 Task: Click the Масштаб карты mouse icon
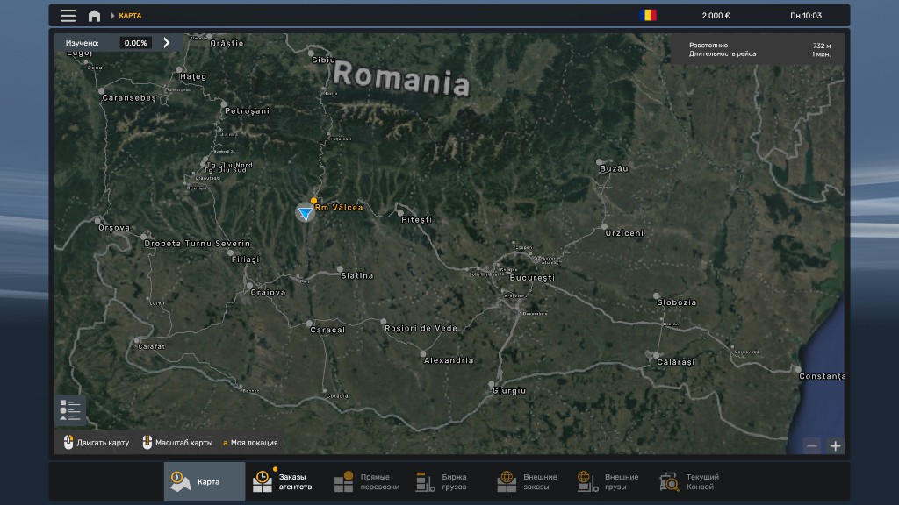(x=147, y=442)
